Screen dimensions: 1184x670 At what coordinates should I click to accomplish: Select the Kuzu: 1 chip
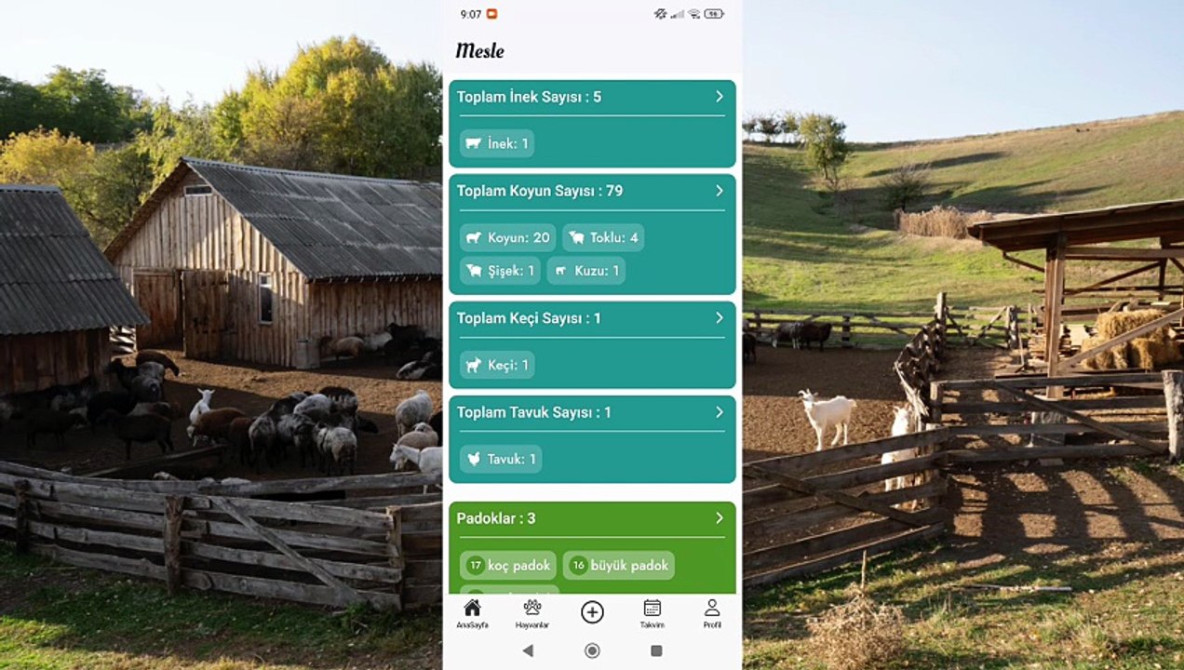(x=585, y=271)
